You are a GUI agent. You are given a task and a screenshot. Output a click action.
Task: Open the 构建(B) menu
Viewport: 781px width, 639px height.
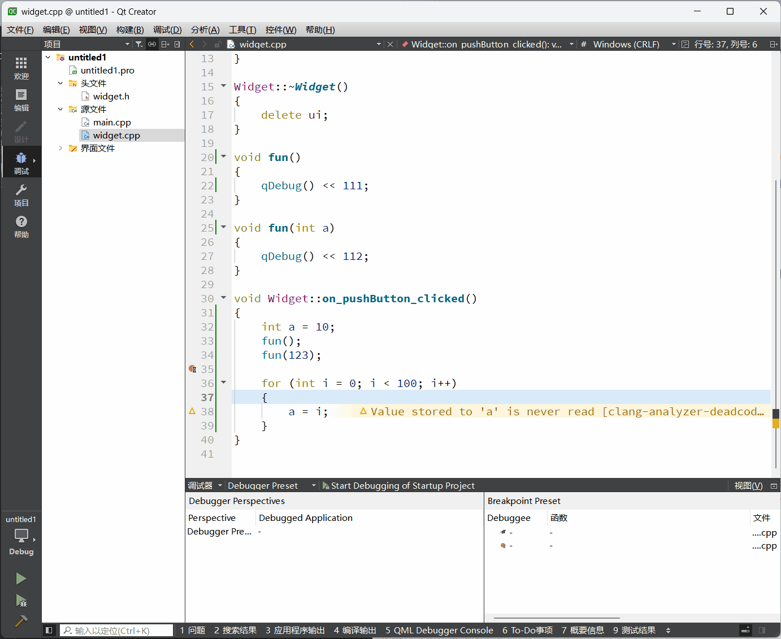click(x=130, y=30)
